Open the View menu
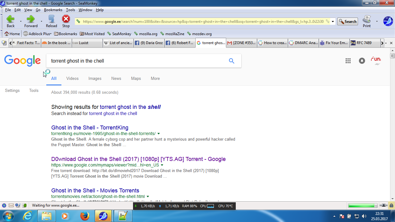 point(28,10)
